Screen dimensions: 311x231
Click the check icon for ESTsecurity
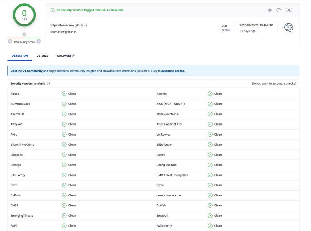coord(210,226)
